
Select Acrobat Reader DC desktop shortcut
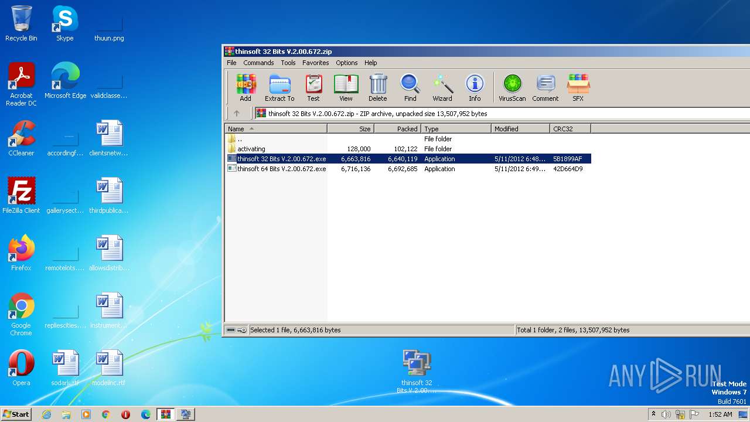coord(21,85)
